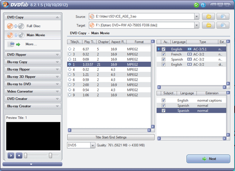Browse source folder icon beside Source field

click(208, 16)
